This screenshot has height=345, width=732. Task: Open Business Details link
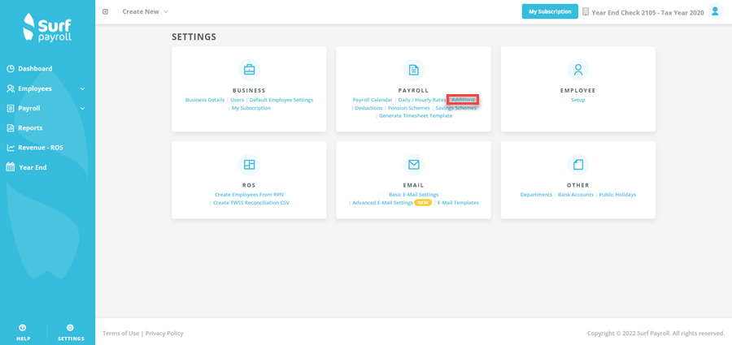(205, 100)
